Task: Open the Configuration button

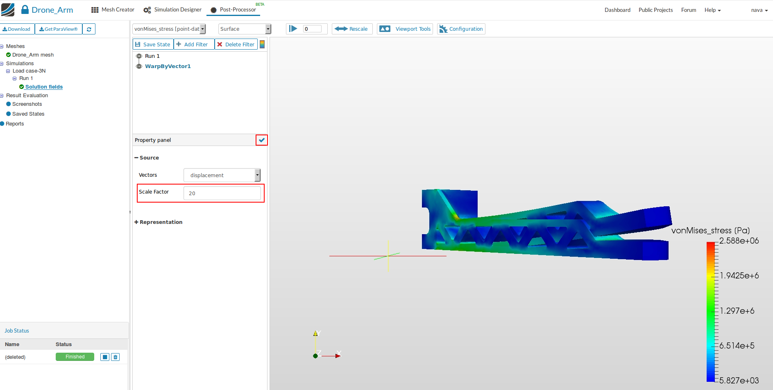Action: coord(461,29)
